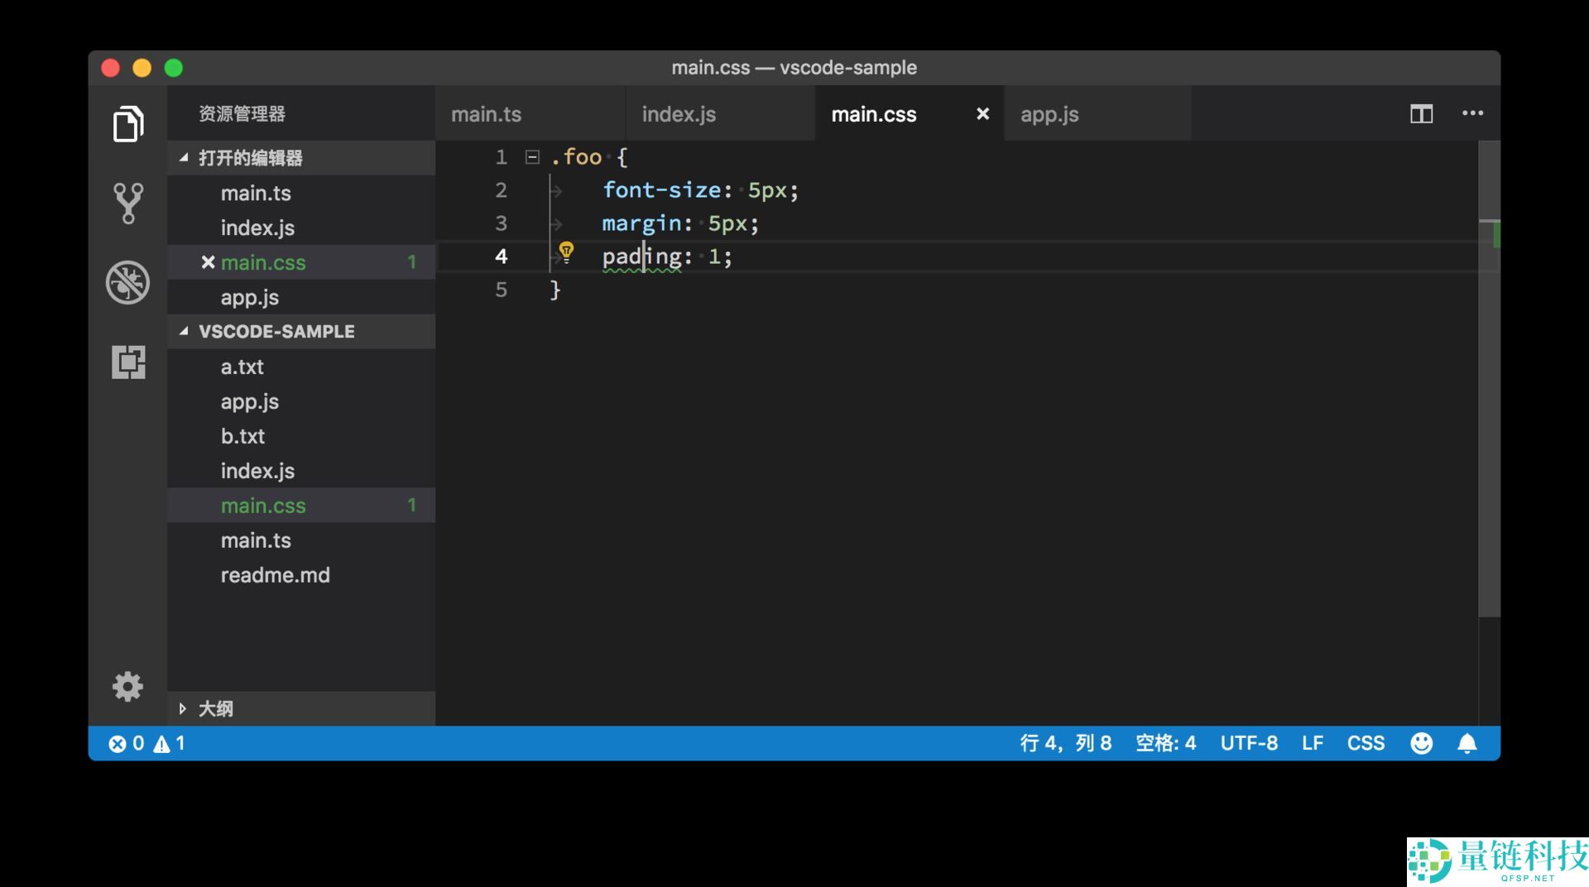This screenshot has width=1589, height=887.
Task: Click the warnings count in status bar
Action: (170, 743)
